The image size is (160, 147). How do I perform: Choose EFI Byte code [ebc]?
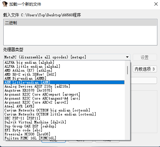[x=64, y=130]
